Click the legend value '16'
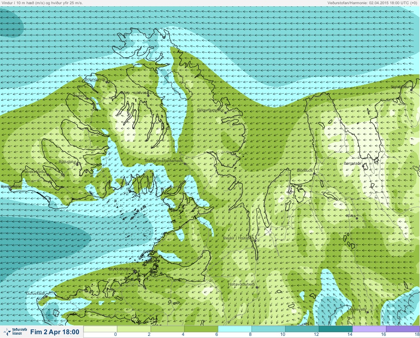420x338 pixels. pyautogui.click(x=383, y=335)
